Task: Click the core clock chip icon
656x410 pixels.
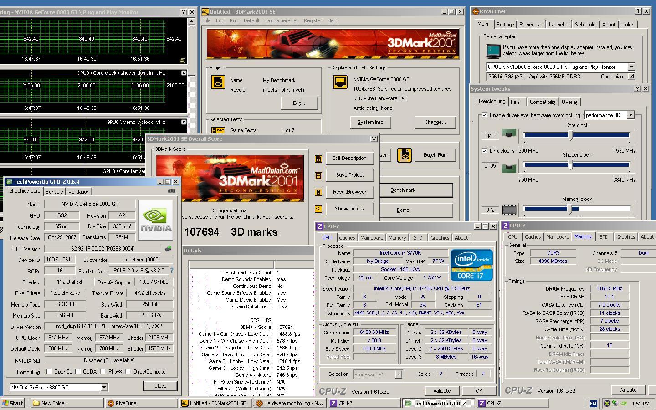Action: click(x=509, y=133)
